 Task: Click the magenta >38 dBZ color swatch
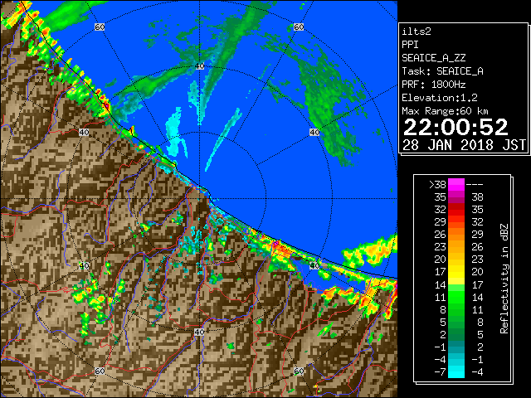tap(456, 184)
